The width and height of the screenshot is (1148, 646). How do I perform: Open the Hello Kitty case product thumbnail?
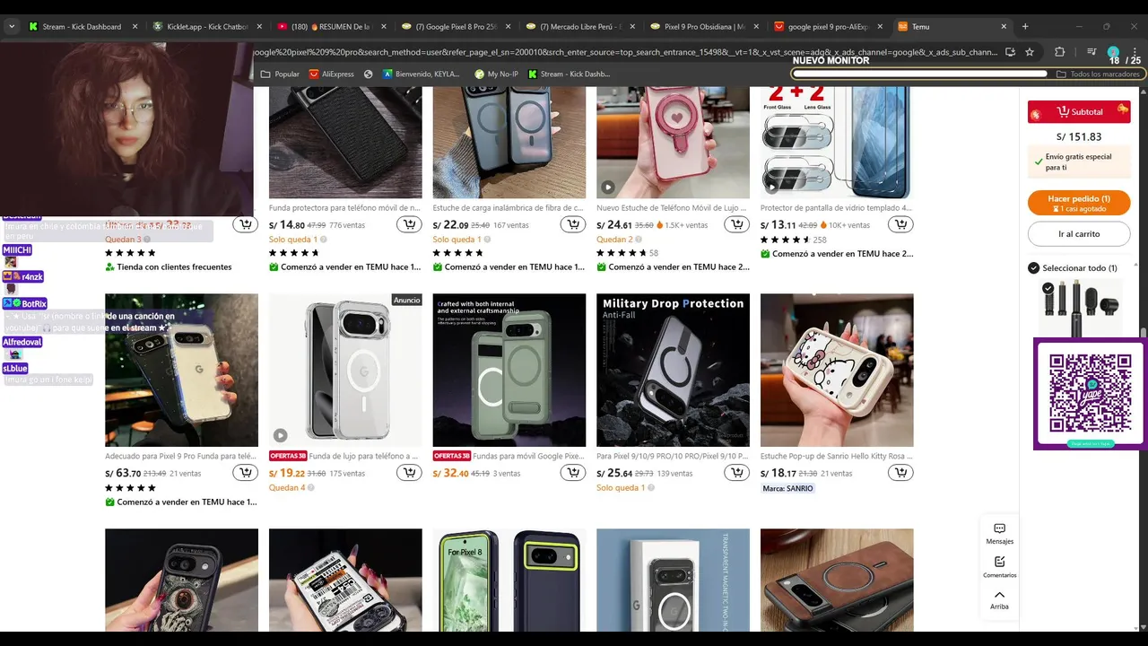click(837, 370)
